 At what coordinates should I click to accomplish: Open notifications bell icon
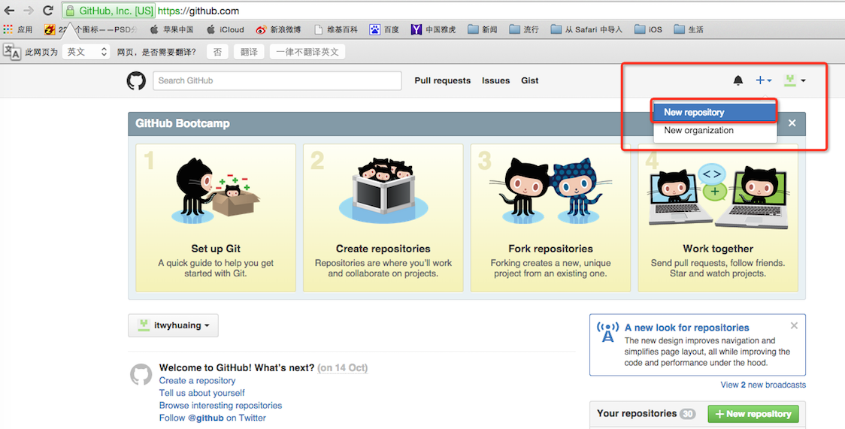[x=737, y=80]
